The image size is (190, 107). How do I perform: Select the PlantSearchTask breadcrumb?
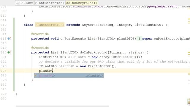coord(50,3)
